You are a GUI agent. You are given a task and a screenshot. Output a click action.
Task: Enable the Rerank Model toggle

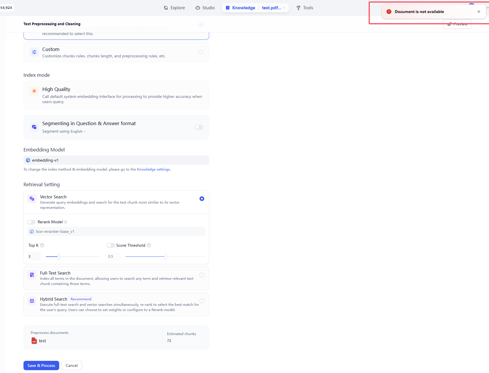click(31, 222)
